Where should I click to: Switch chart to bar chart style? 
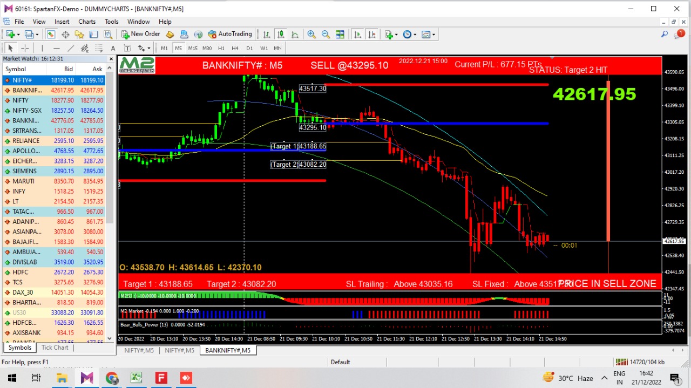pos(266,34)
